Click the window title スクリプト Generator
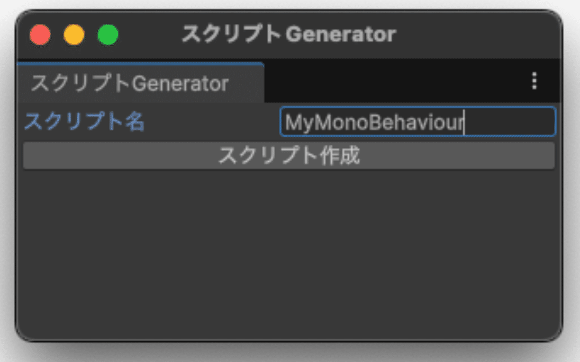The height and width of the screenshot is (362, 580). (289, 35)
